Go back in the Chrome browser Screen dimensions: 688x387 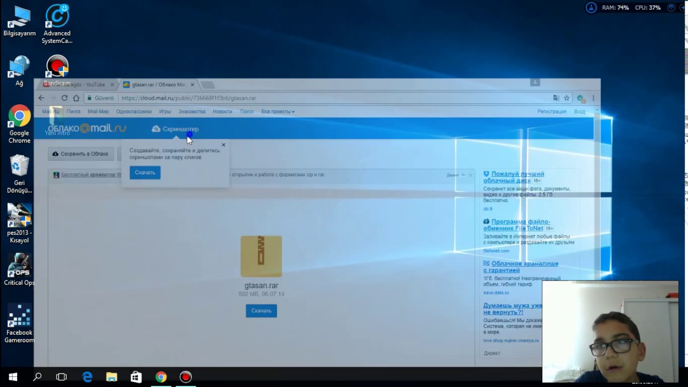click(41, 98)
